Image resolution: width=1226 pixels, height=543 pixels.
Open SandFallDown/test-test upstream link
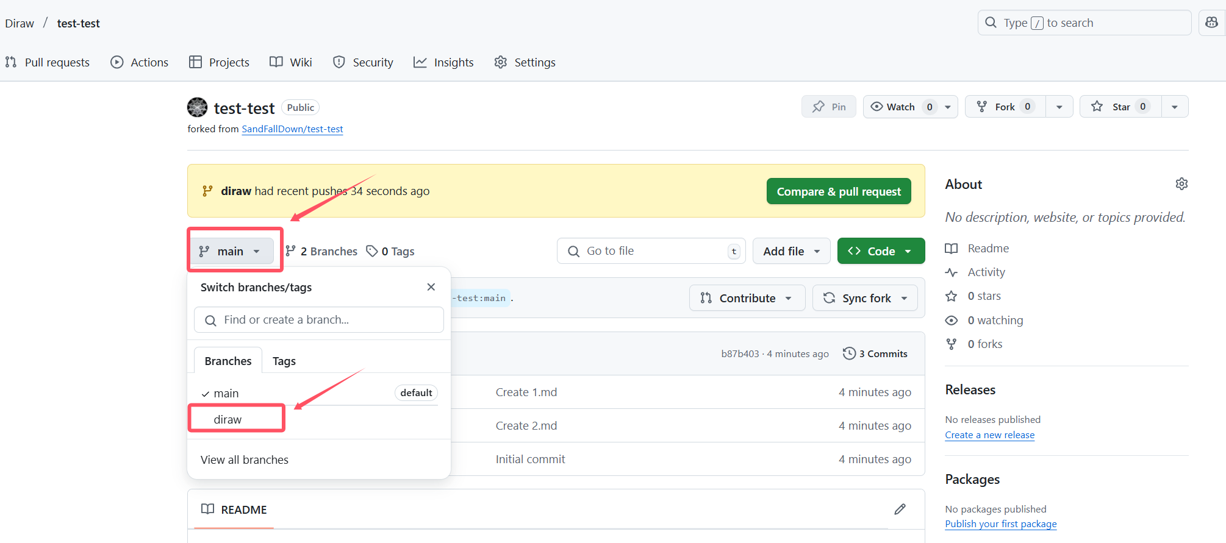point(292,129)
